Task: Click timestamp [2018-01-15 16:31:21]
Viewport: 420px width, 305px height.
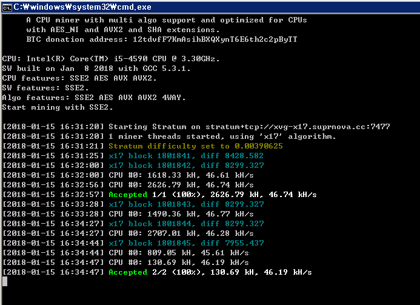Action: (x=53, y=146)
